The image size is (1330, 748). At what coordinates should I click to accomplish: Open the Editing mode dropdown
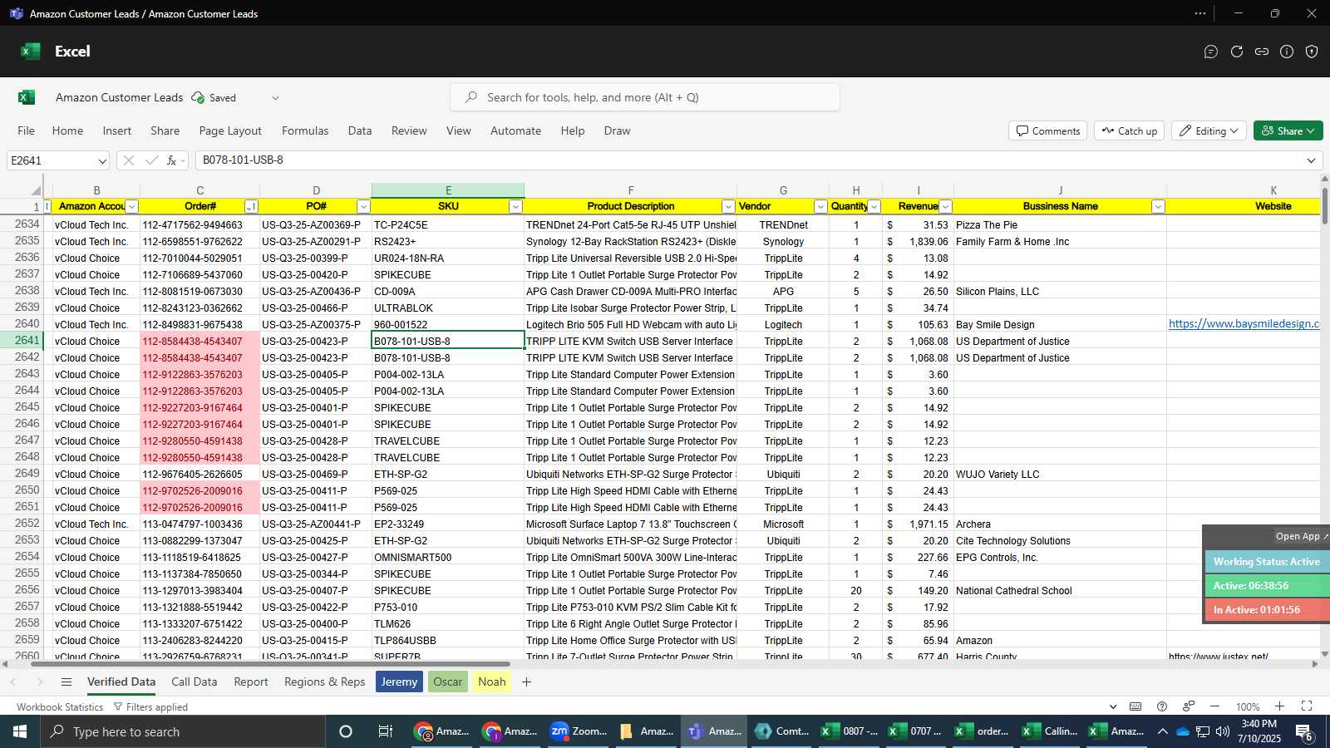pos(1209,131)
